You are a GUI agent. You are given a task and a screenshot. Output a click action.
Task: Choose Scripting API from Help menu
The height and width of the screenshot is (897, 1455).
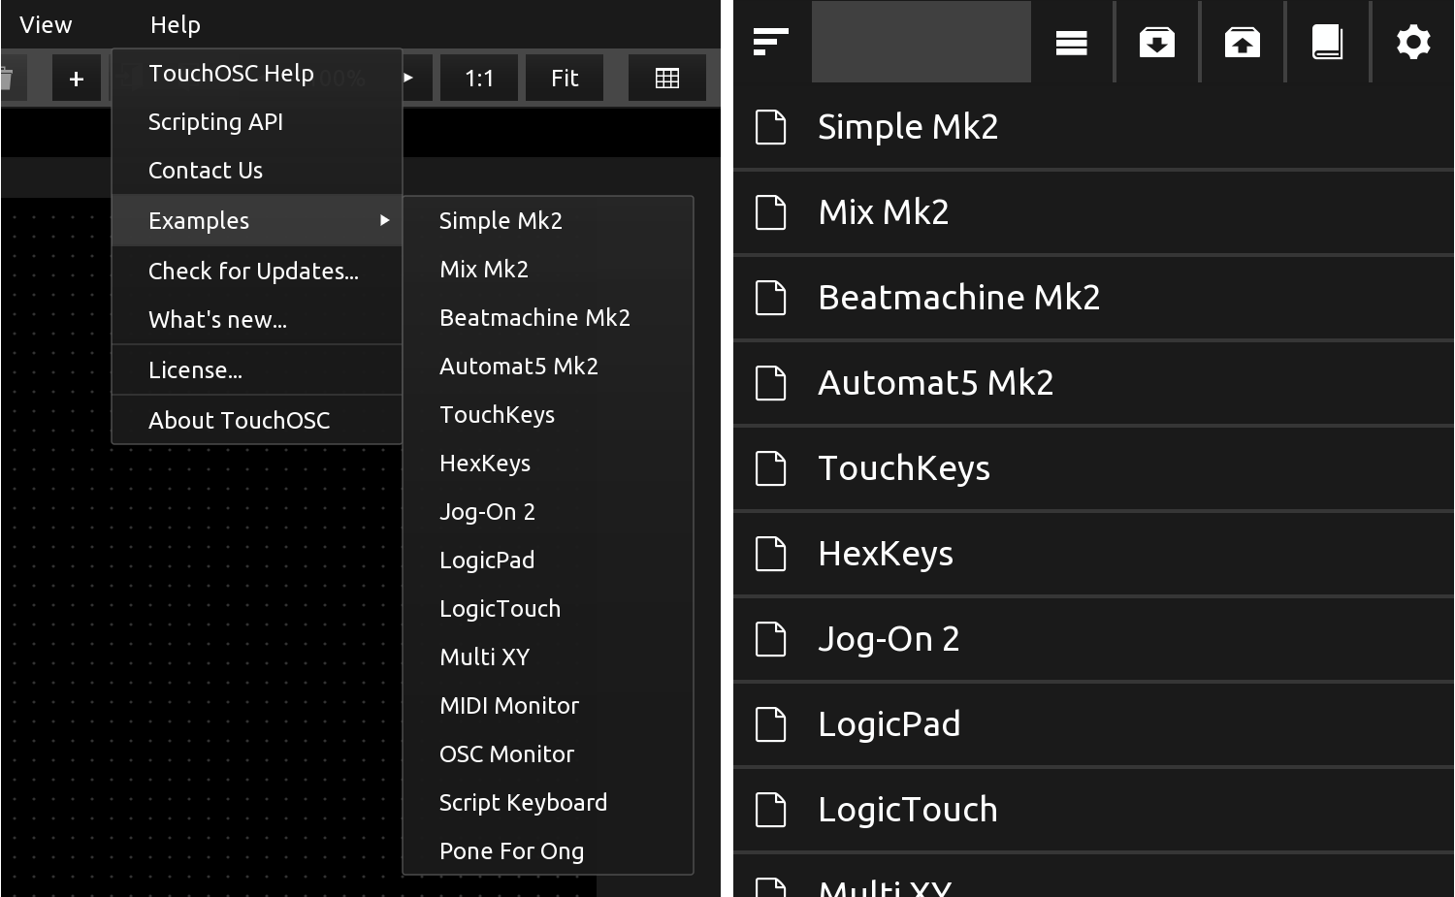click(x=257, y=122)
